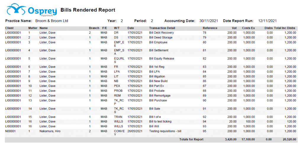Select the Bill Debt Recovery transaction
Viewport: 303px width, 145px height.
(162, 33)
